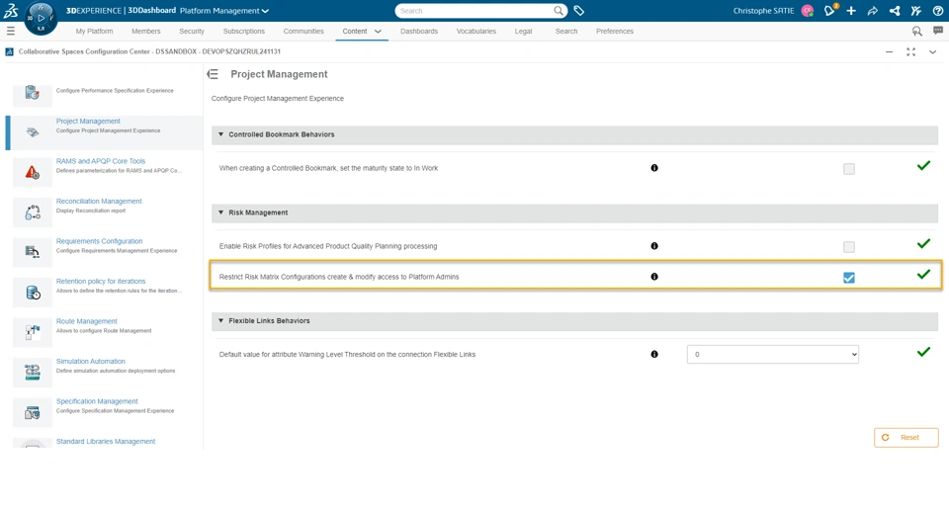Maximize the Configuration Center widget
Viewport: 949px width, 510px height.
pos(910,52)
